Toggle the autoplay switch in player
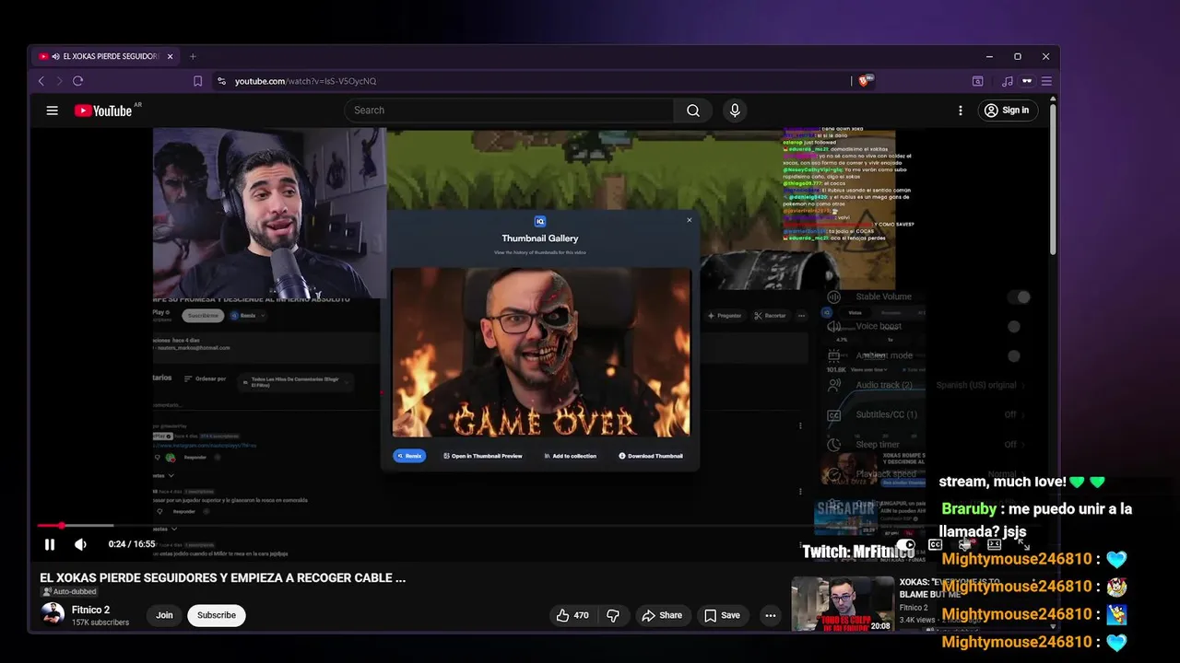The width and height of the screenshot is (1180, 663). tap(907, 544)
